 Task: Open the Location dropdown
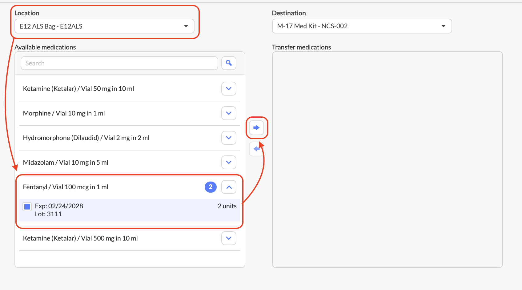tap(104, 26)
